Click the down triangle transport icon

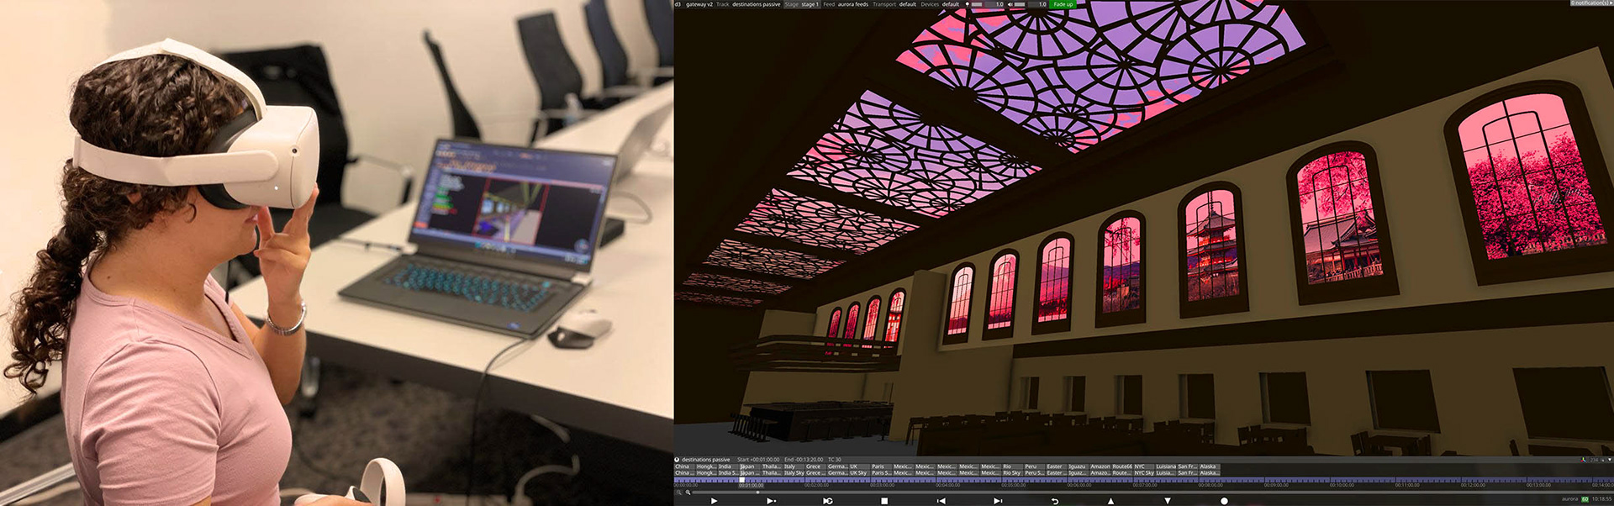pyautogui.click(x=1168, y=500)
